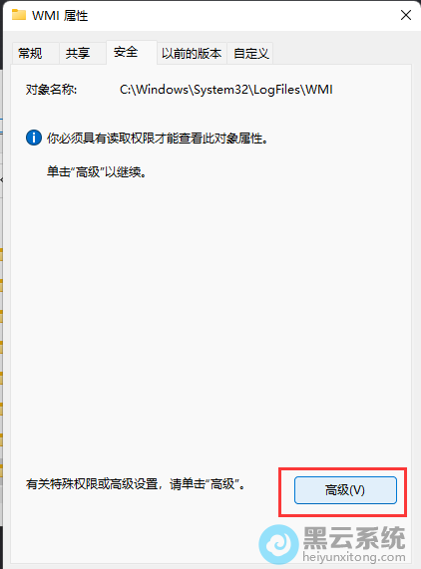Click the yellow folder icon in title bar
This screenshot has width=421, height=569.
click(x=19, y=15)
